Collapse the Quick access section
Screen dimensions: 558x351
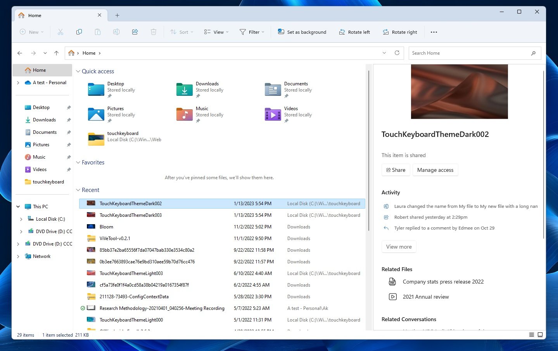click(x=78, y=71)
